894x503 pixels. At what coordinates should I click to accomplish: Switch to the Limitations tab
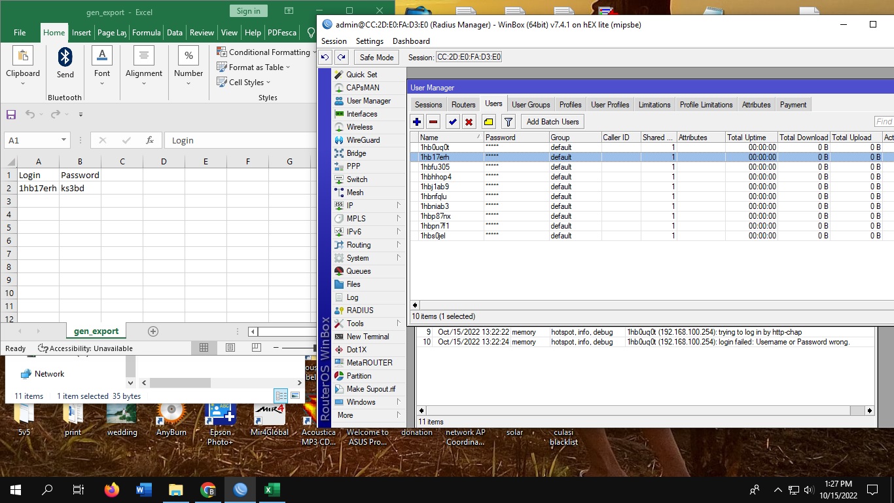click(x=654, y=105)
